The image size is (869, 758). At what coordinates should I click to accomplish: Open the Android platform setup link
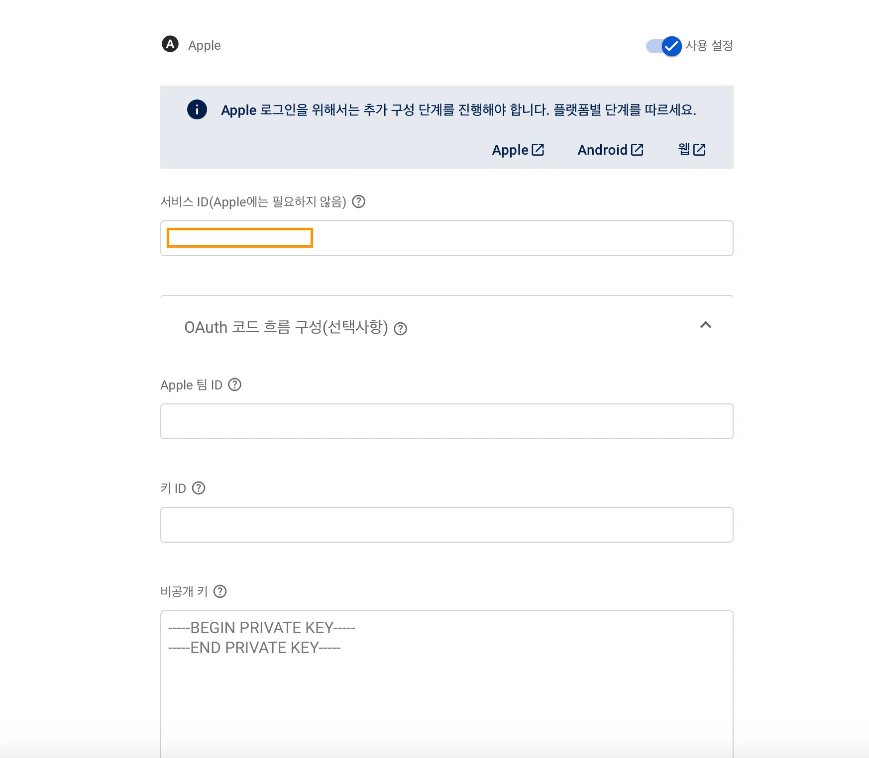(611, 150)
